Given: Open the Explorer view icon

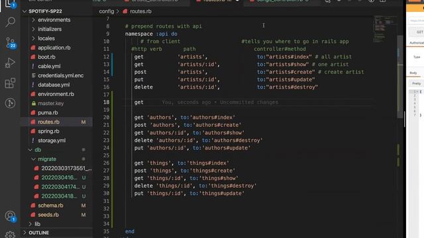Looking at the screenshot, I should click(x=10, y=4).
